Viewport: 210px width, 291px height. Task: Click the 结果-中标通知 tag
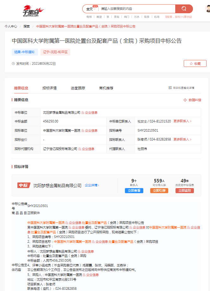point(25,52)
